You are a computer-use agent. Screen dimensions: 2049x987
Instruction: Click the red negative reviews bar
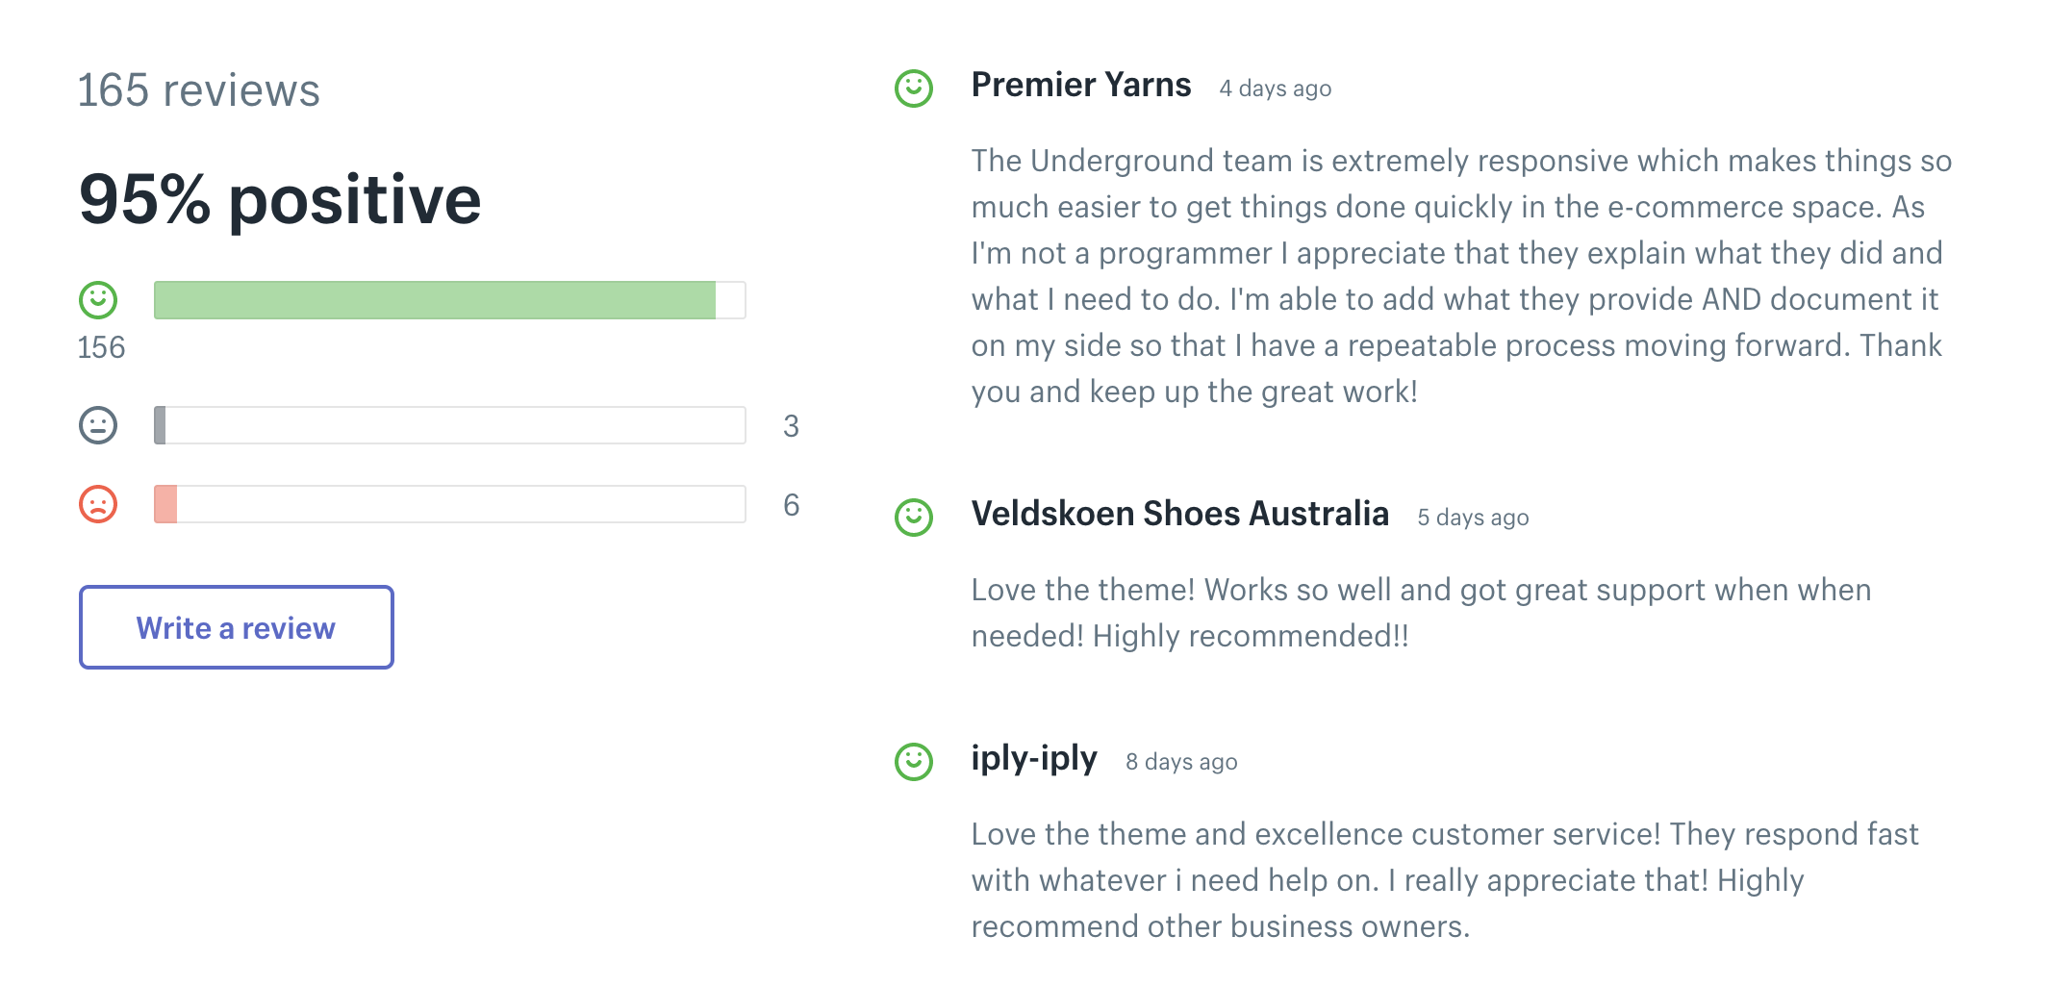tap(449, 504)
